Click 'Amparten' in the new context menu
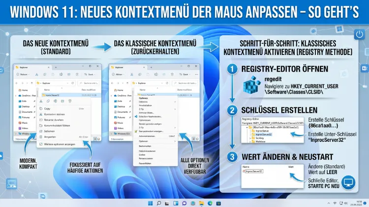Image resolution: width=369 pixels, height=207 pixels. point(64,137)
